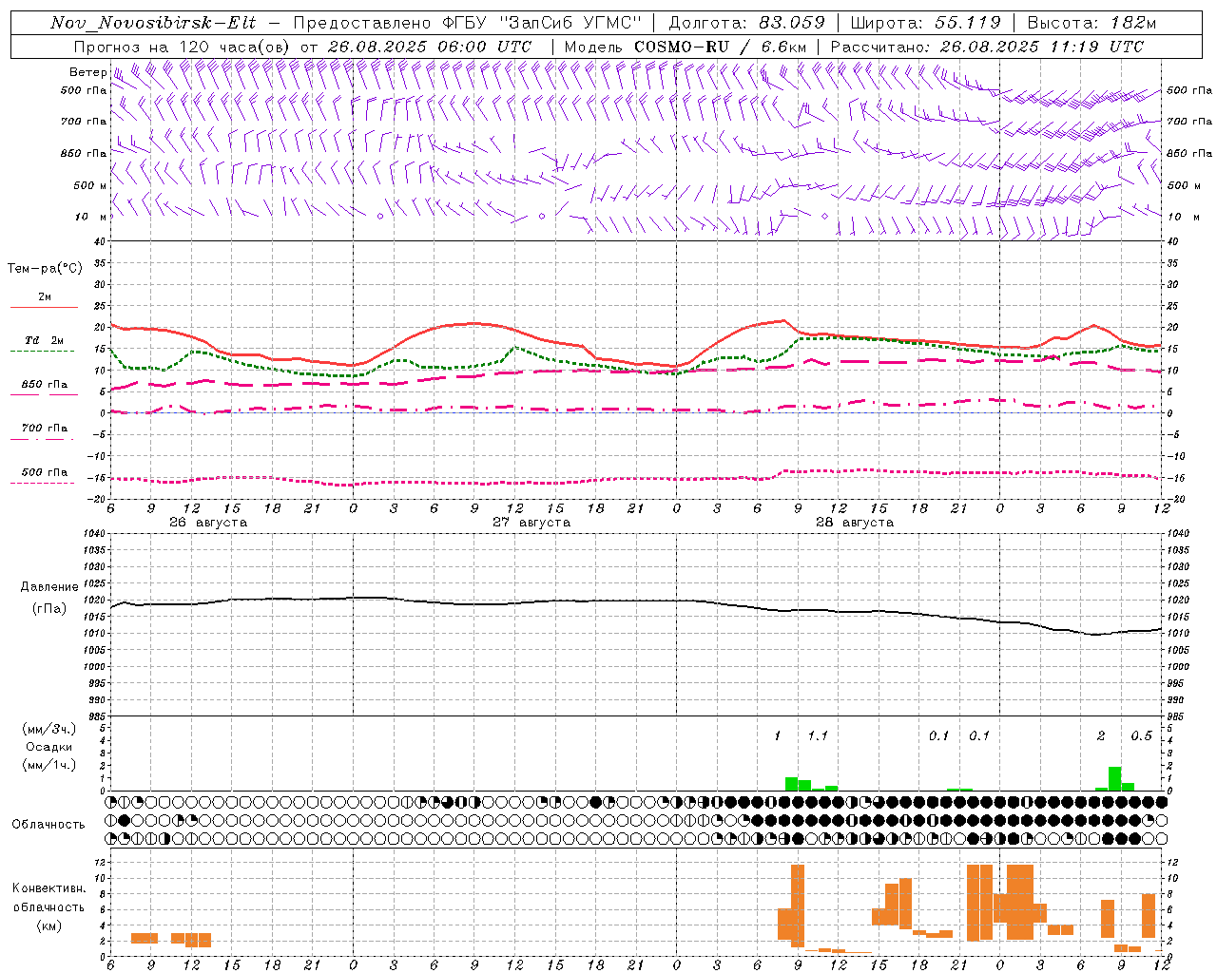Click the 'Ветер' wind panel label
The height and width of the screenshot is (973, 1217).
[x=87, y=72]
